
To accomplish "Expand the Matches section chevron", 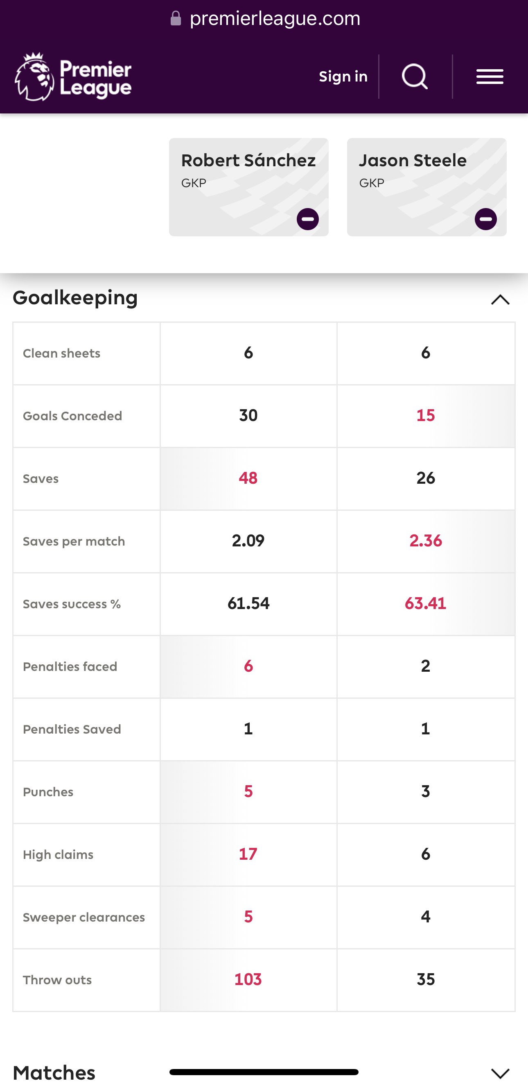I will coord(500,1073).
